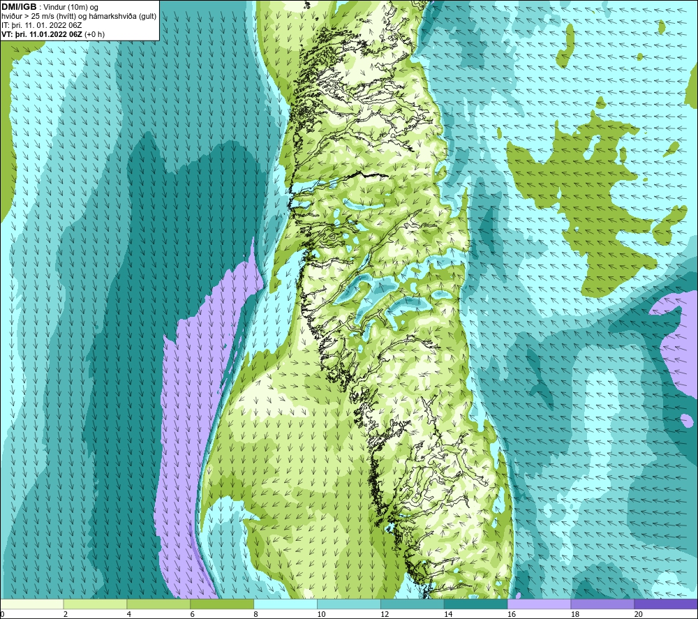This screenshot has width=698, height=619.
Task: Click the legend label '6'
Action: tap(193, 614)
